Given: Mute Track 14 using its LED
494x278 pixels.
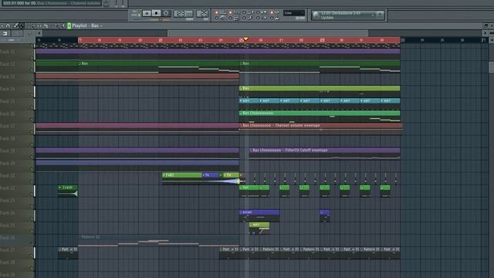Looking at the screenshot, I should (x=32, y=94).
